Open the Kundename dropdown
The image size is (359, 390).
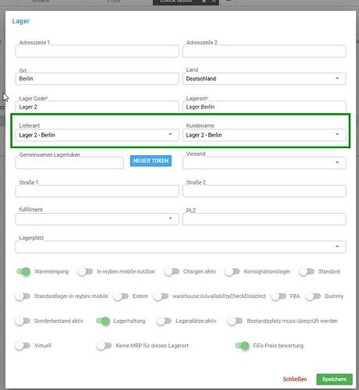264,135
